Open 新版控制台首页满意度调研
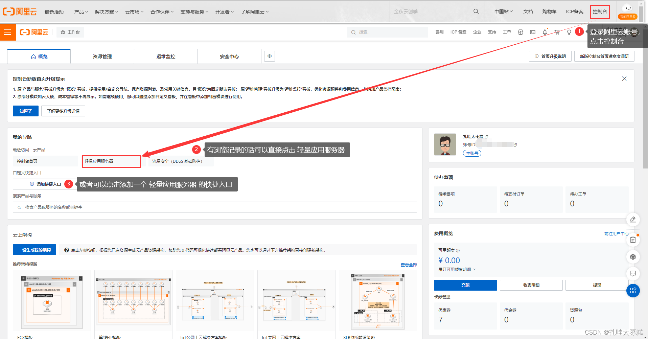Viewport: 648px width, 339px height. pos(604,56)
